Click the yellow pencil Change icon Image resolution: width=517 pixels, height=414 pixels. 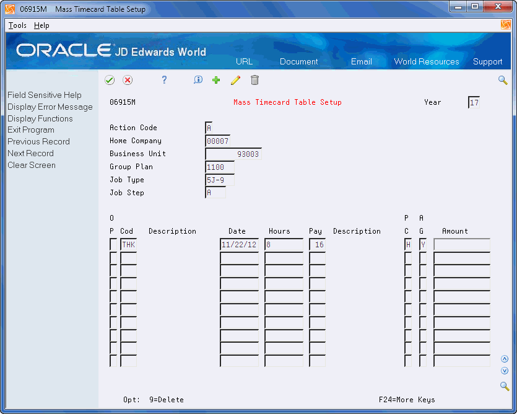235,80
